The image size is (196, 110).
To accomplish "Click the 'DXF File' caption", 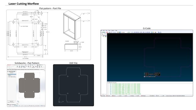I will (73, 63).
